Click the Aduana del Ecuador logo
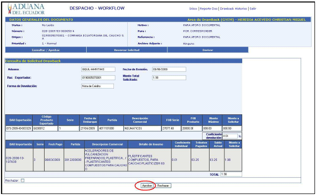Viewport: 317px width, 195px height. pos(26,9)
